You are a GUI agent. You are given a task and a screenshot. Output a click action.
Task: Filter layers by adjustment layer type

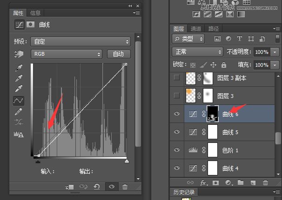228,39
